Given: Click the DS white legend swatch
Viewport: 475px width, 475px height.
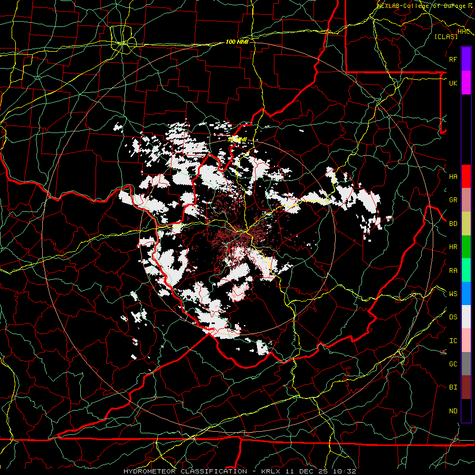Looking at the screenshot, I should [466, 317].
